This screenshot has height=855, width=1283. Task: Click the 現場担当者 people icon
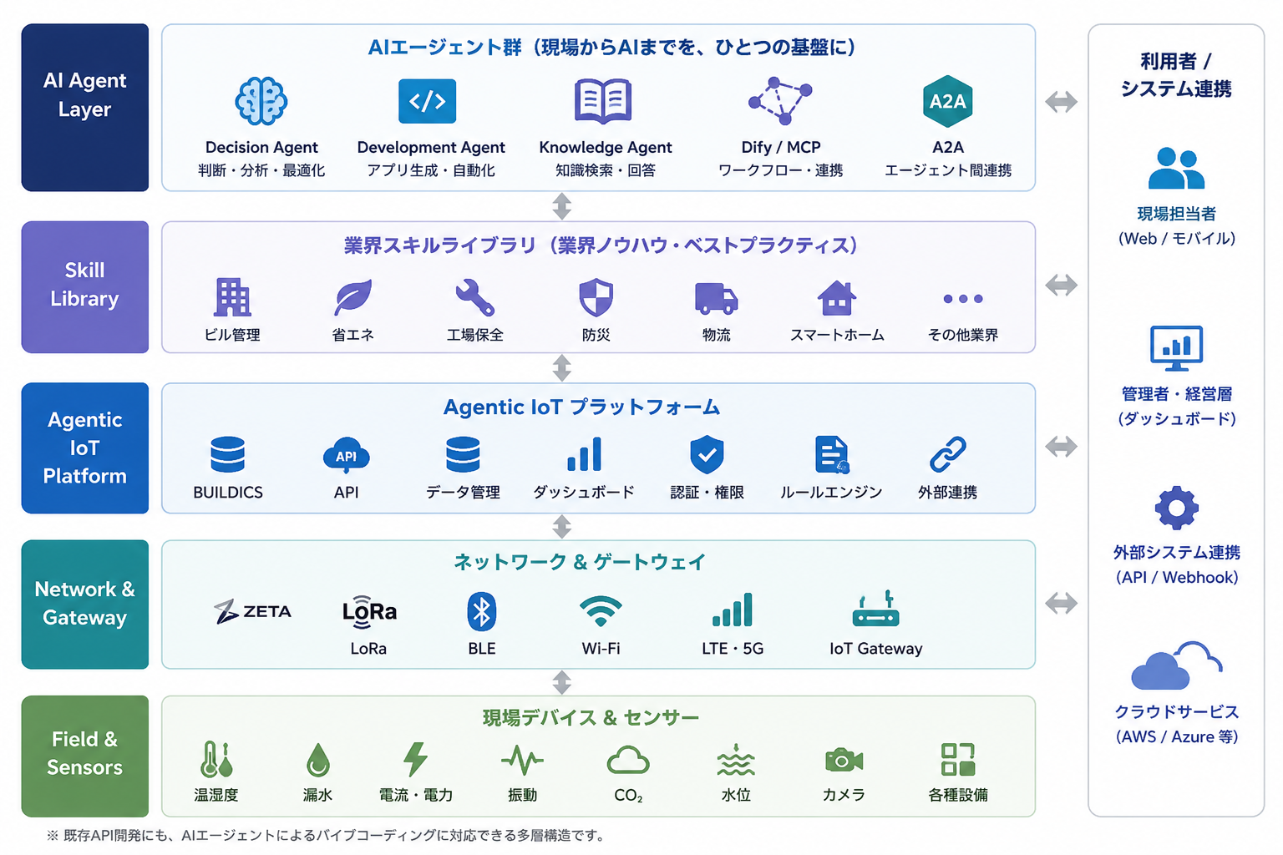[1176, 168]
